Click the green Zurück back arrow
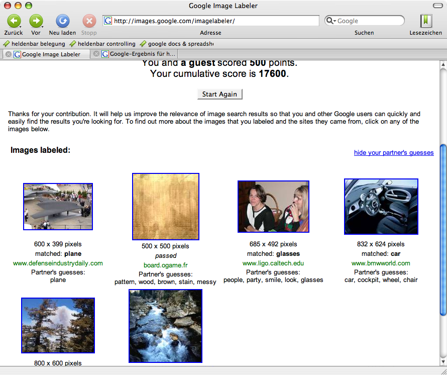447x375 pixels. click(14, 21)
